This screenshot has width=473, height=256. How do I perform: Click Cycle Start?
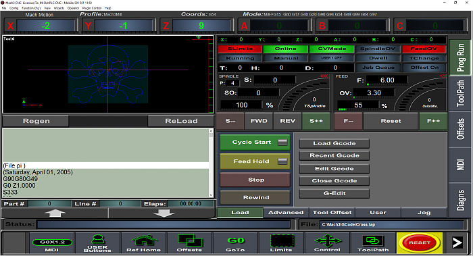tap(255, 143)
